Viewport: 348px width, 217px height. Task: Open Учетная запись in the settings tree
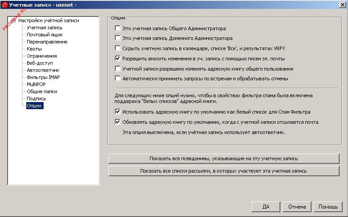44,28
